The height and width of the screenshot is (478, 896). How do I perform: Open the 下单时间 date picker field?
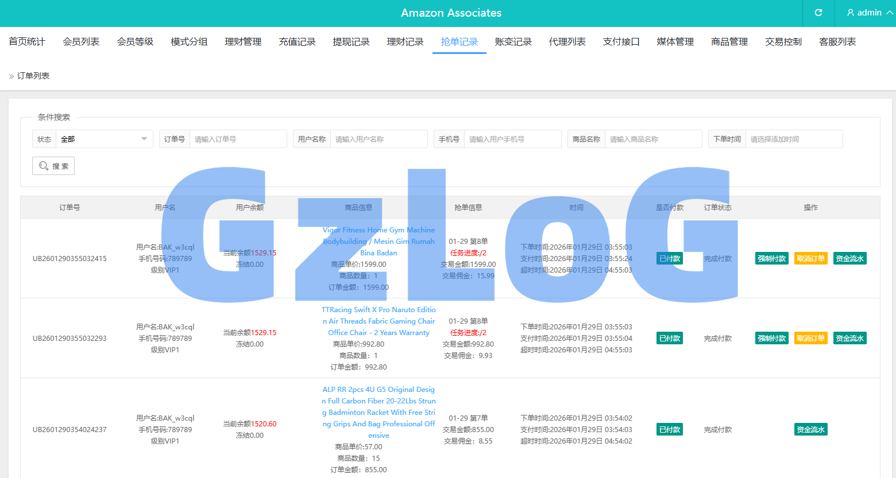coord(793,139)
